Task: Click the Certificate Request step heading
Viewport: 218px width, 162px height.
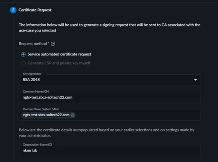Action: coord(35,10)
